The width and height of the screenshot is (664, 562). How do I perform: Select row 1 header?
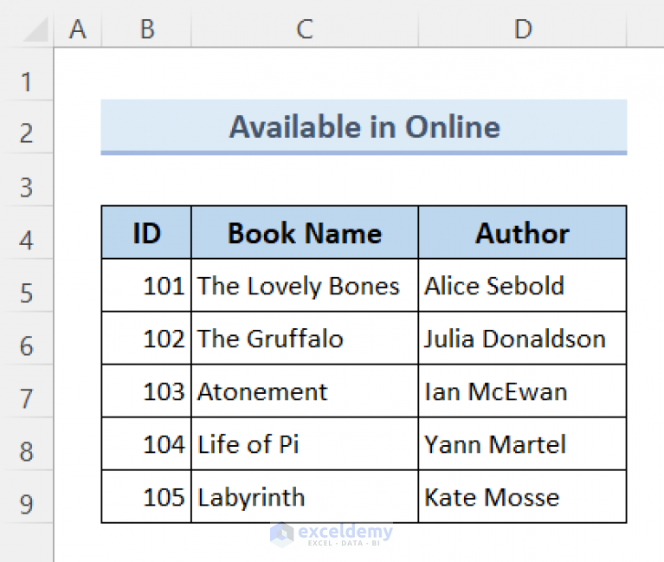point(26,82)
